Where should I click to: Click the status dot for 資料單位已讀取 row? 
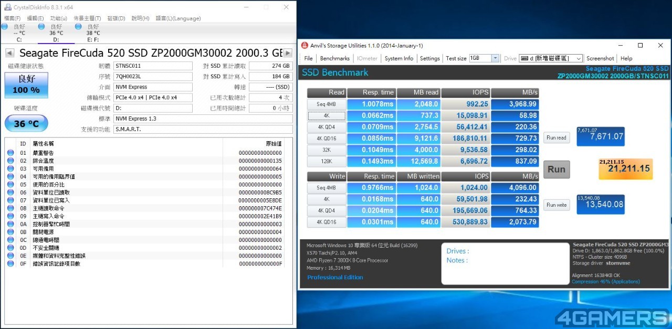(10, 193)
